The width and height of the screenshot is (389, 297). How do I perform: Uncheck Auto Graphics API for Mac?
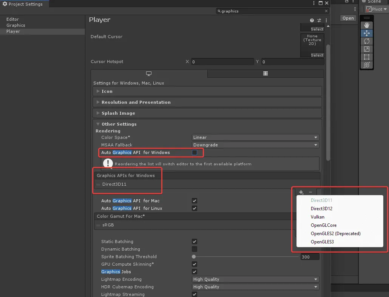click(194, 201)
